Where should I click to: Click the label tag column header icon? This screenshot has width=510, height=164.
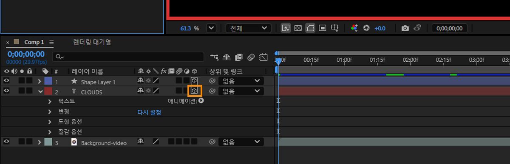coord(45,71)
